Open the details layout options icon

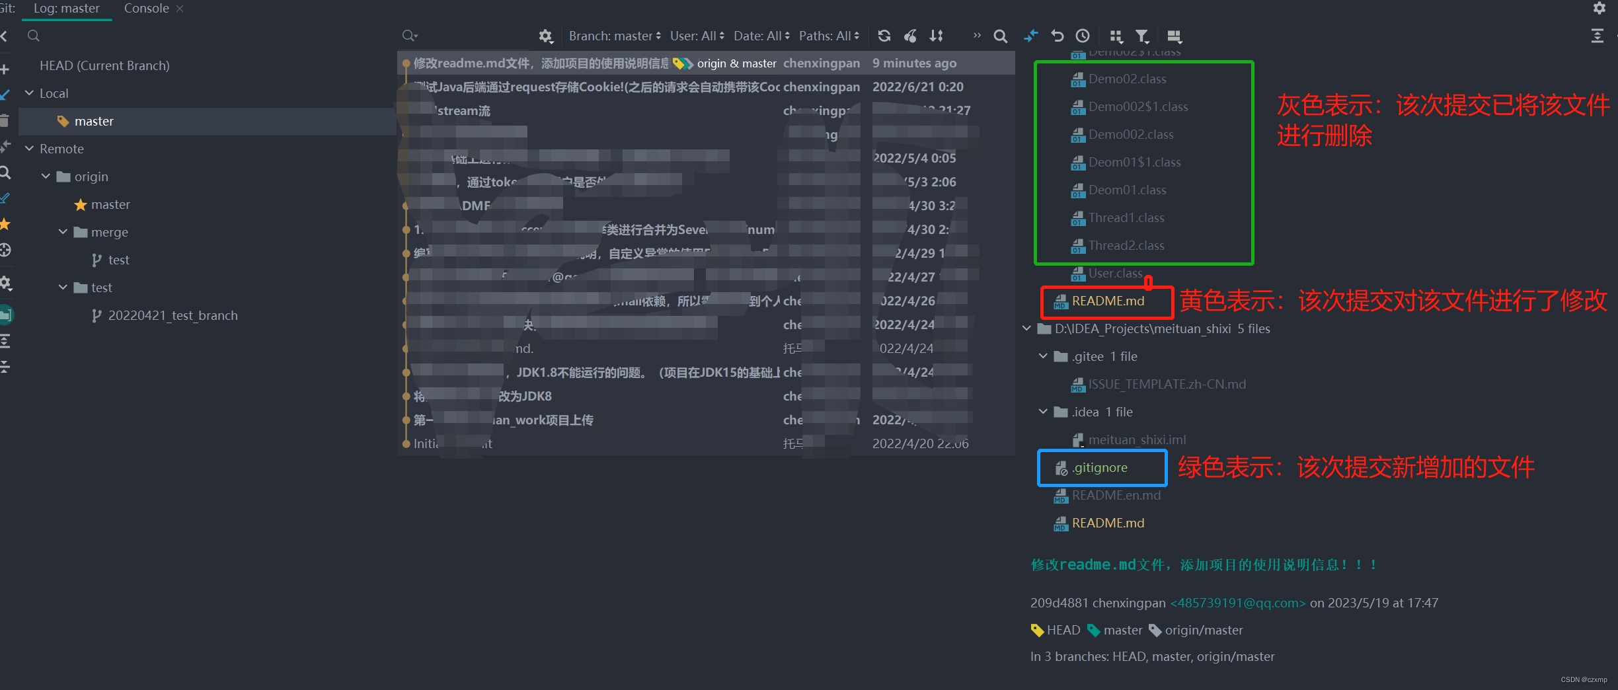pyautogui.click(x=1175, y=36)
